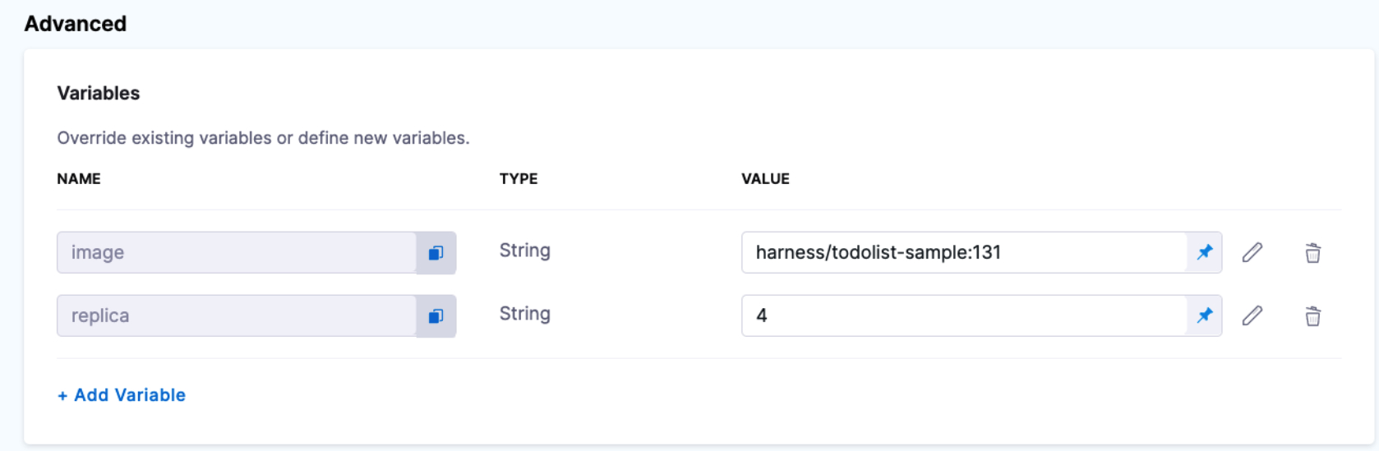Click the Advanced section heading
The height and width of the screenshot is (451, 1379).
pos(76,24)
